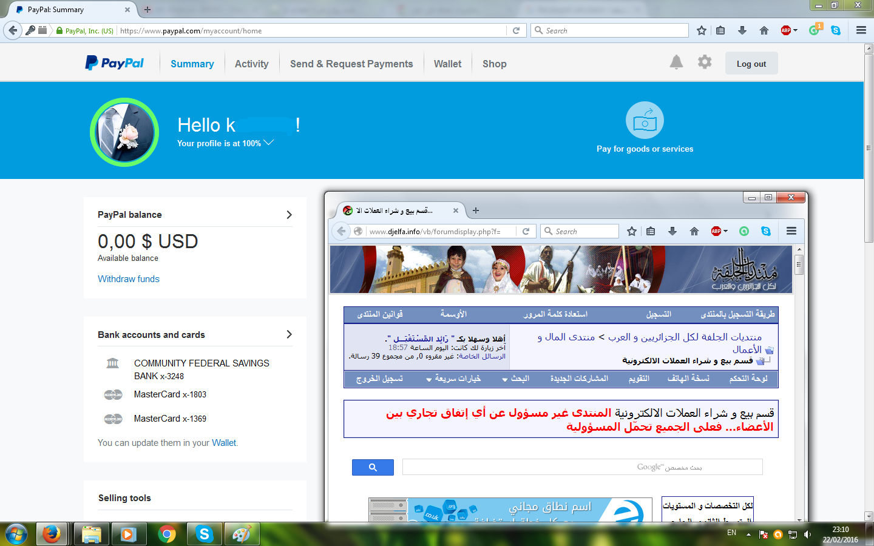Open PayPal settings gear icon

[x=704, y=62]
